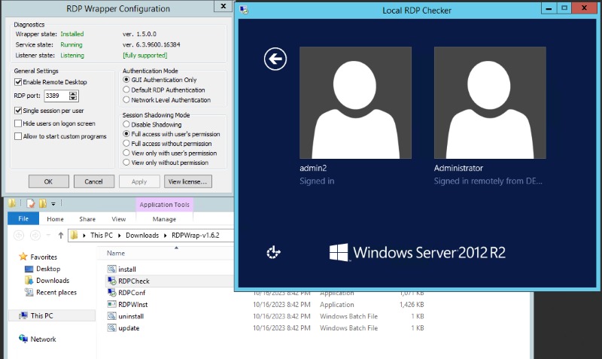The image size is (602, 359).
Task: Select Disable Shadowing option
Action: pos(126,124)
